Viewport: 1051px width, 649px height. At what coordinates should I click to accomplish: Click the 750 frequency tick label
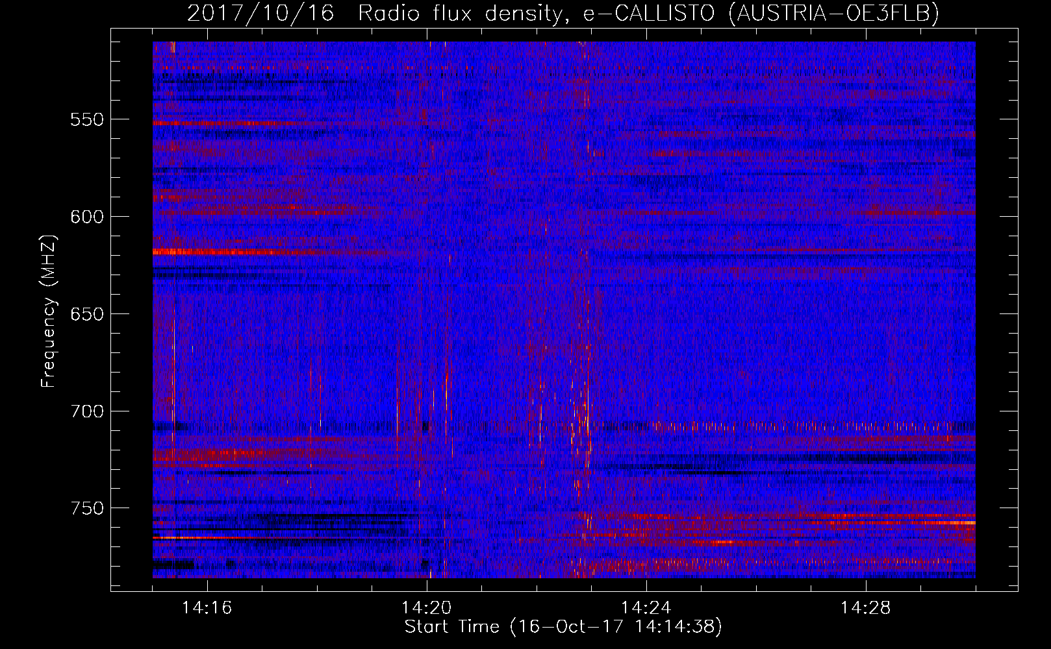(87, 508)
